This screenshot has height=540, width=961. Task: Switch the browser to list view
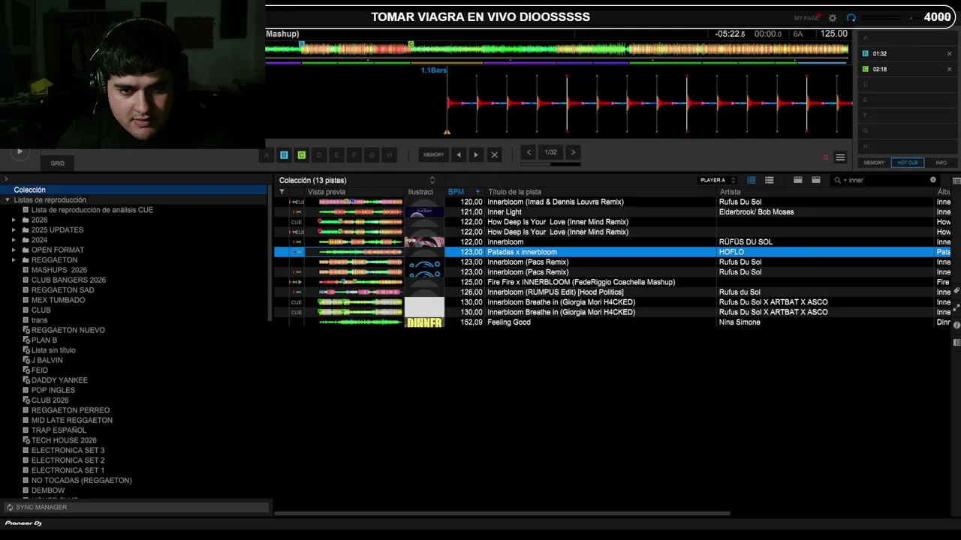[x=752, y=180]
